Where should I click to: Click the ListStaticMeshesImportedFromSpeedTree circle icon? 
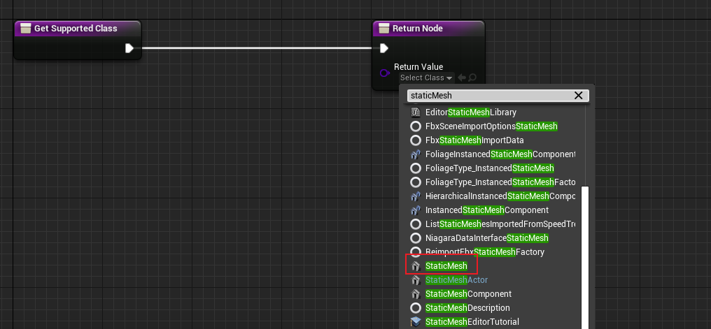[416, 224]
